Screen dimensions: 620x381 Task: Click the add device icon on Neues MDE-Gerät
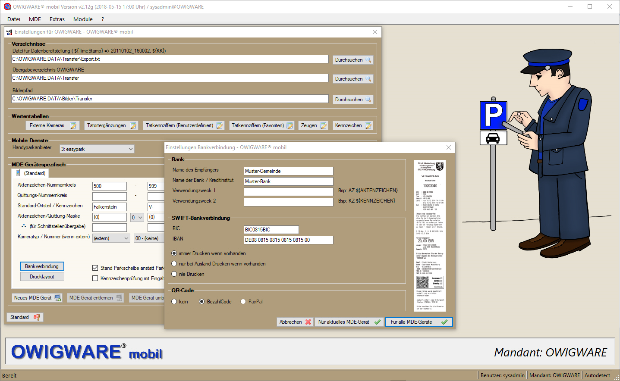point(58,298)
